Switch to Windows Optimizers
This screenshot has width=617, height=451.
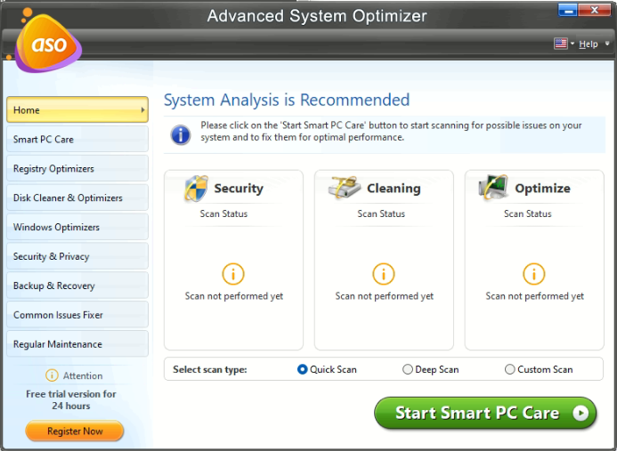[77, 227]
